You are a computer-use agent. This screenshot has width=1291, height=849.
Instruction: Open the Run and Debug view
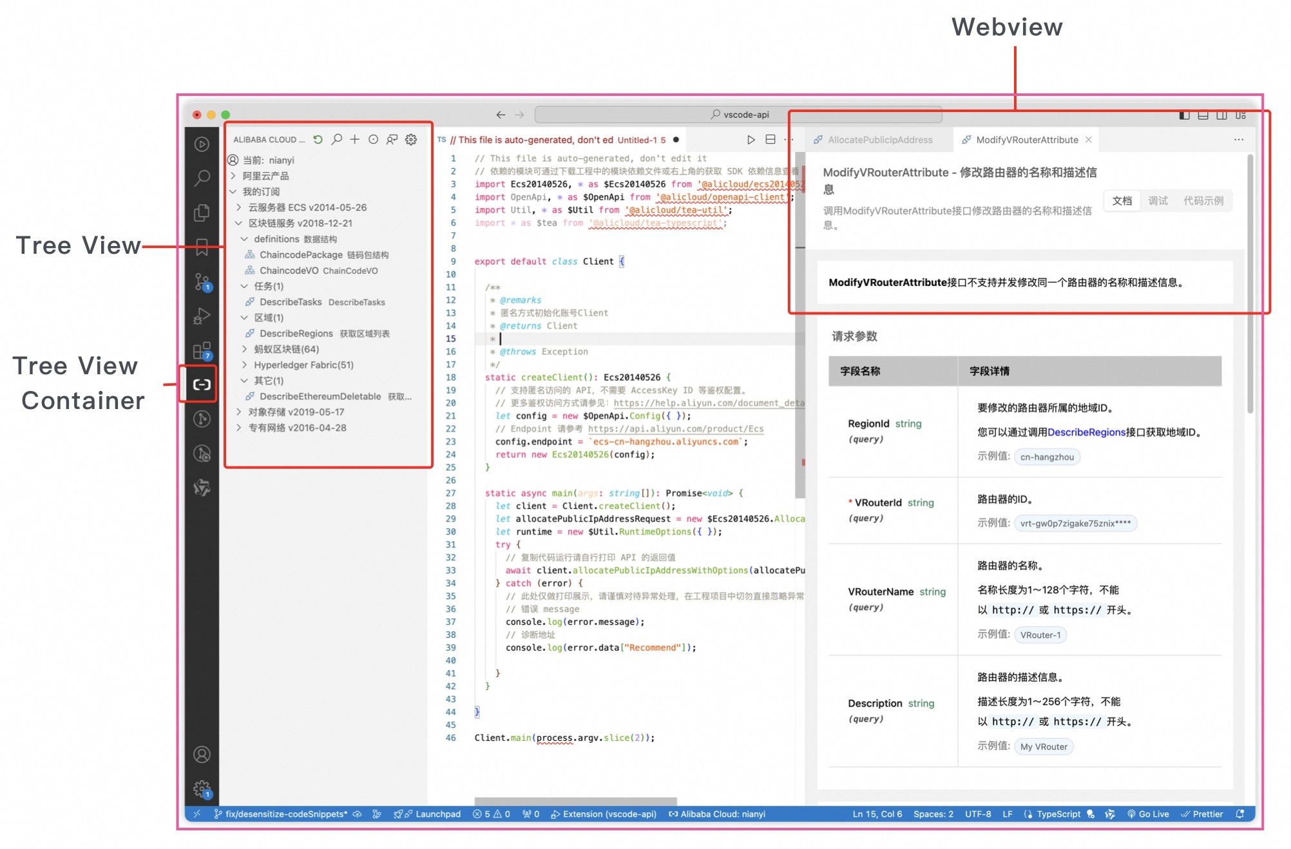point(202,315)
